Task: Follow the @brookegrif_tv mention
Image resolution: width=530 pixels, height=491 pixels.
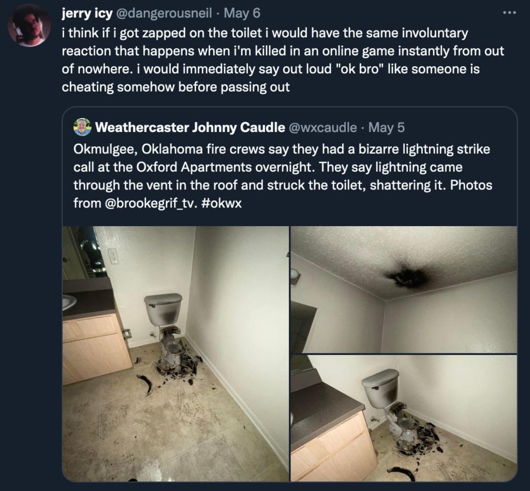Action: pyautogui.click(x=152, y=203)
